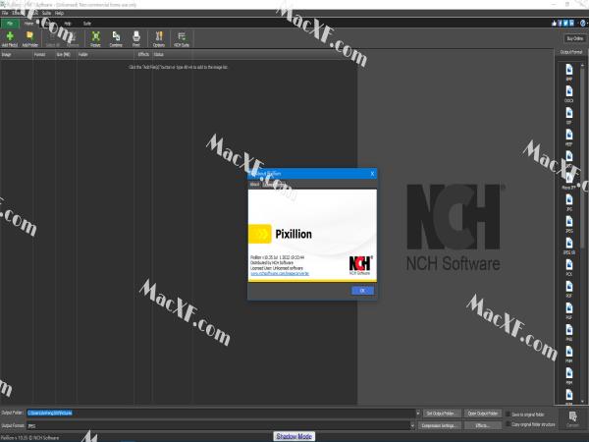The image size is (589, 442).
Task: Open the Compression Settings button
Action: pyautogui.click(x=439, y=426)
